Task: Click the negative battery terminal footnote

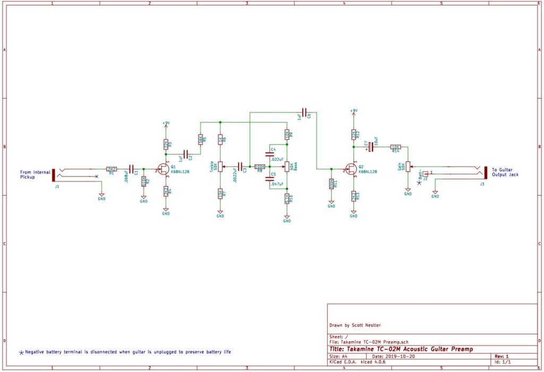Action: pos(127,352)
